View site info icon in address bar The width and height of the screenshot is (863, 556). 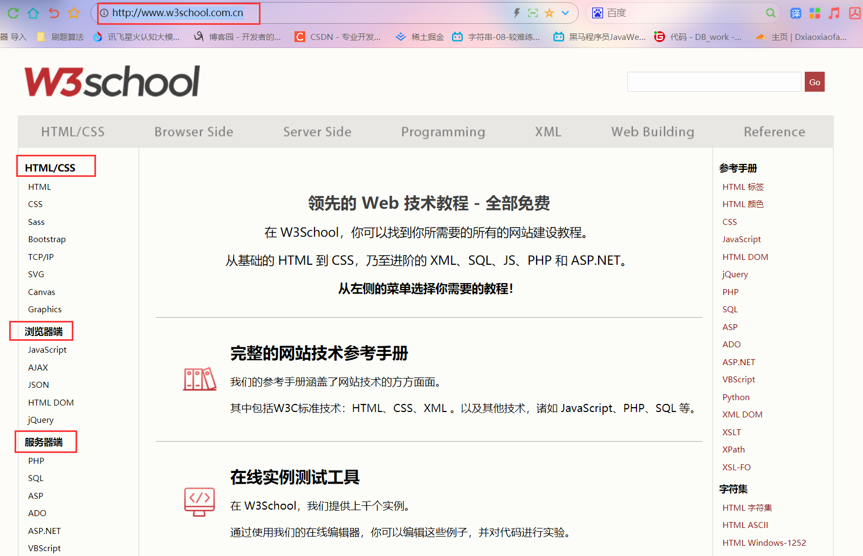pyautogui.click(x=105, y=13)
